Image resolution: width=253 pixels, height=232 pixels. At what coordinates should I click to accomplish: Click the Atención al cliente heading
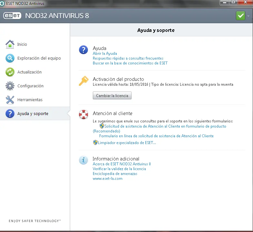point(112,113)
